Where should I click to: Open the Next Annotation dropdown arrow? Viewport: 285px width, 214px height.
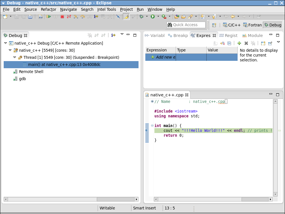209,16
